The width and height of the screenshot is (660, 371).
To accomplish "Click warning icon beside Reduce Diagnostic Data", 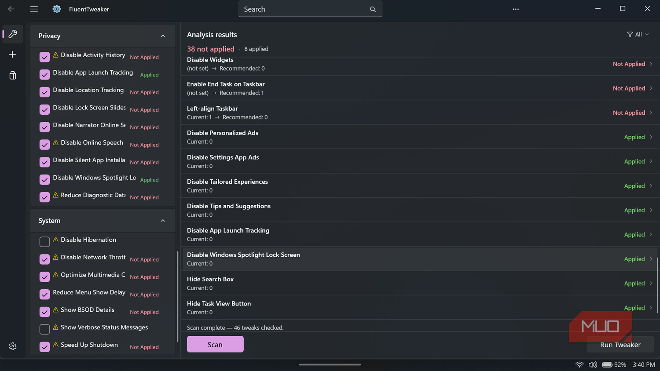I will 55,195.
